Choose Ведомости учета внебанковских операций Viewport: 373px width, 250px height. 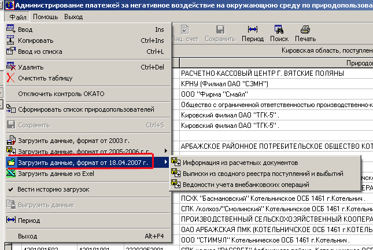click(246, 185)
